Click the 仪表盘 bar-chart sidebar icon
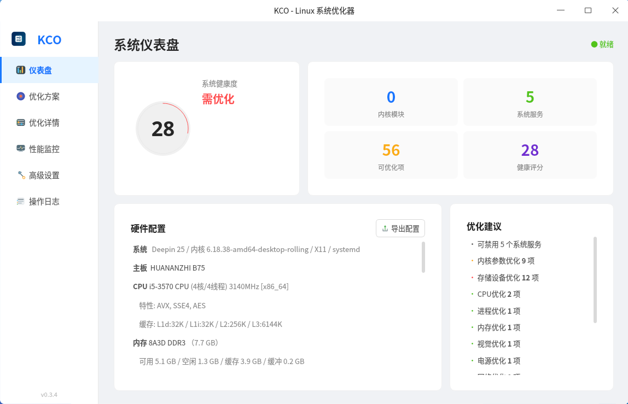Viewport: 628px width, 404px height. click(20, 70)
